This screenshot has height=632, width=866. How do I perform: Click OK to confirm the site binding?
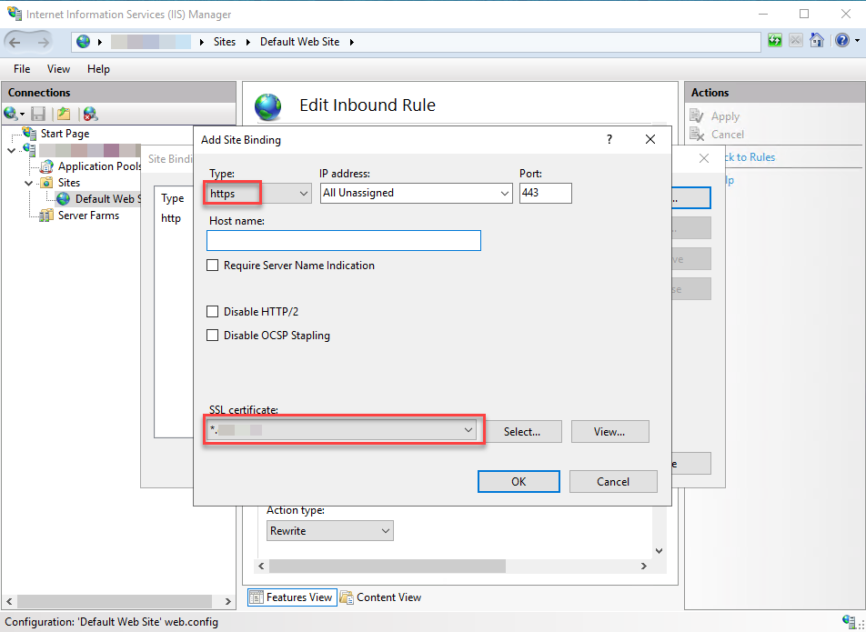pos(519,481)
